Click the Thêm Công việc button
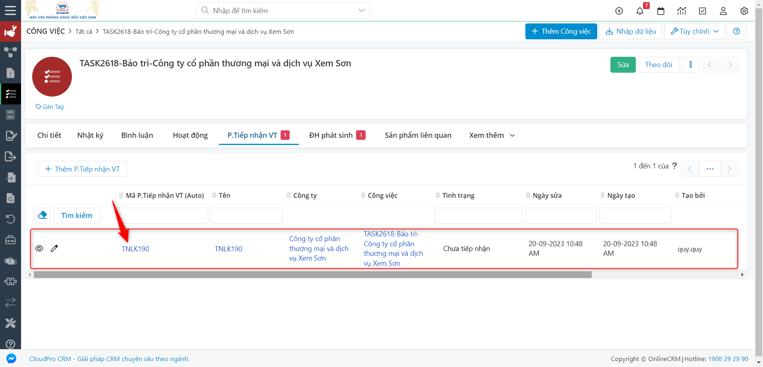The width and height of the screenshot is (763, 367). (x=561, y=31)
